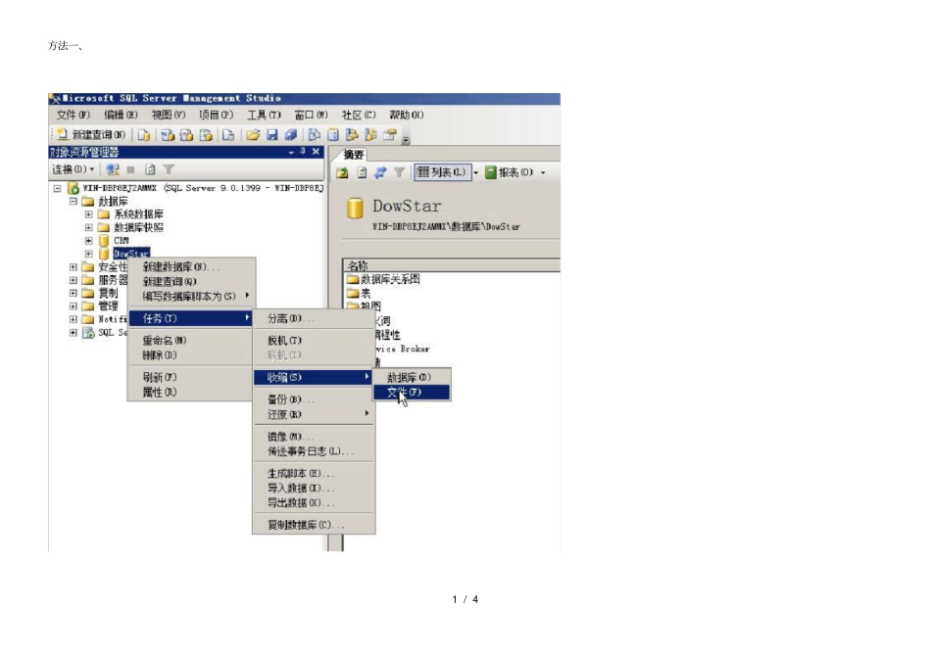Viewport: 931px width, 658px height.
Task: Click the pin icon of 对象资源管理器 panel
Action: (303, 152)
